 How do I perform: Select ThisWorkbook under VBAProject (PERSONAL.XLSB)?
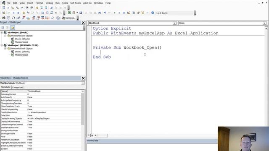click(21, 55)
